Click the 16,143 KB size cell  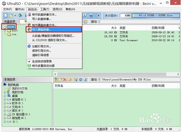(111, 33)
